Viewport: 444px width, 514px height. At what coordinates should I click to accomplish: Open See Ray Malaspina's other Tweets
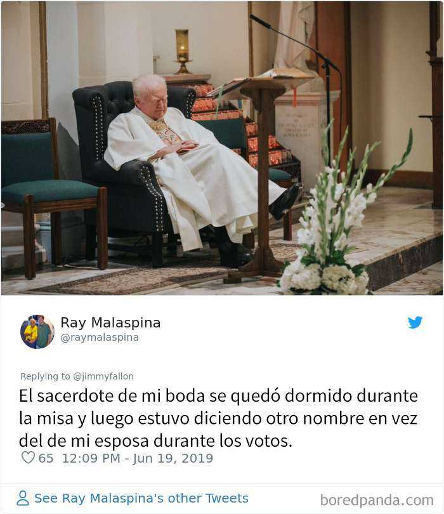[x=141, y=498]
